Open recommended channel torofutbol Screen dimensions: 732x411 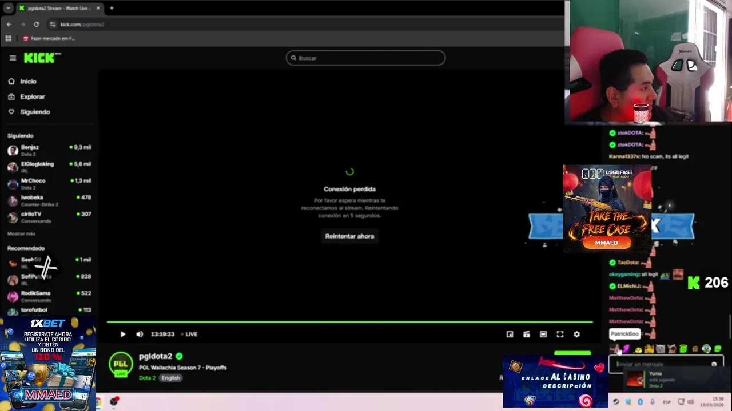(49, 311)
